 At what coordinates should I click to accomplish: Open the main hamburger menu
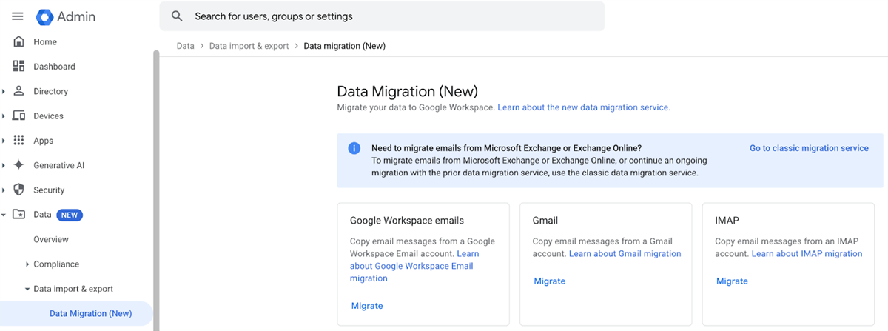pyautogui.click(x=18, y=16)
